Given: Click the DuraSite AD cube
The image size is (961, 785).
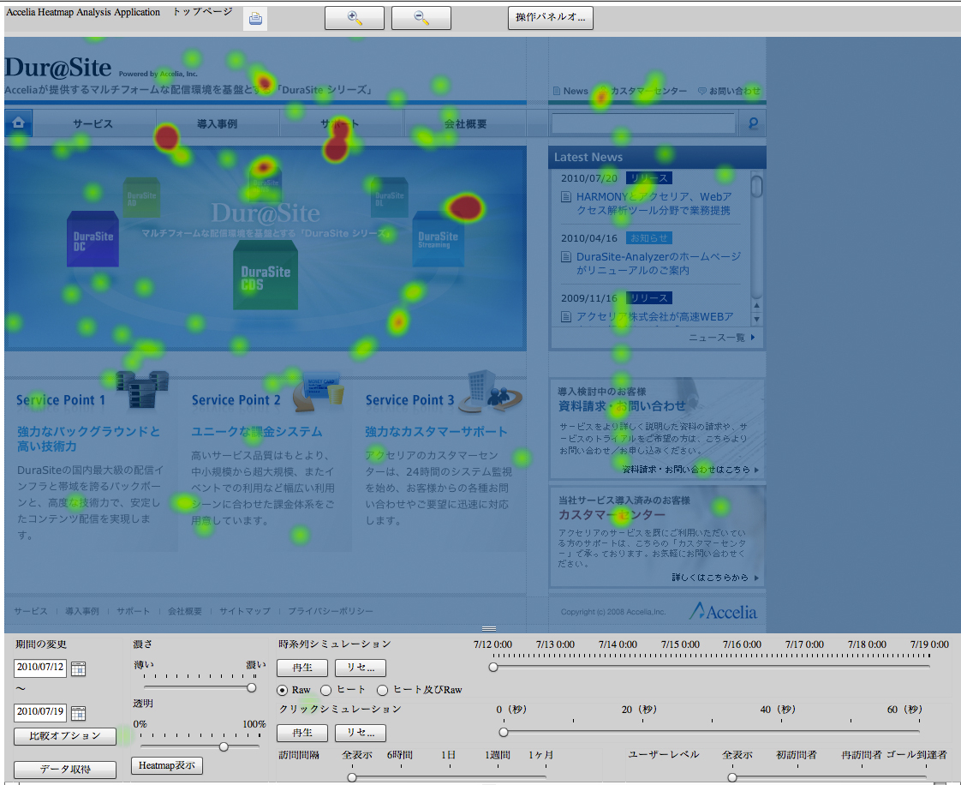Looking at the screenshot, I should click(x=141, y=197).
